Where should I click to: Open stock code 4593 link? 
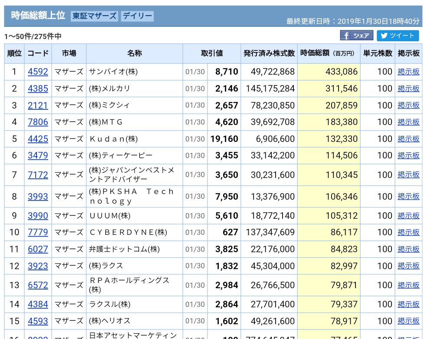tap(38, 321)
